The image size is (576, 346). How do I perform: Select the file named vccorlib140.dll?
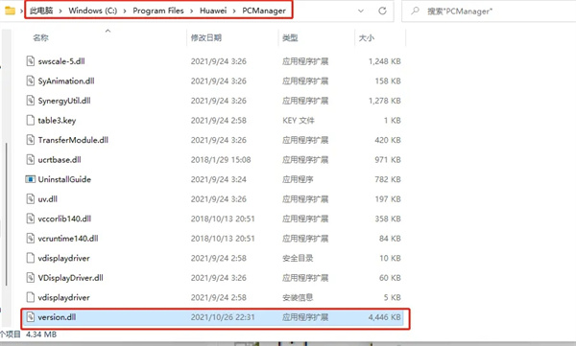pos(64,219)
